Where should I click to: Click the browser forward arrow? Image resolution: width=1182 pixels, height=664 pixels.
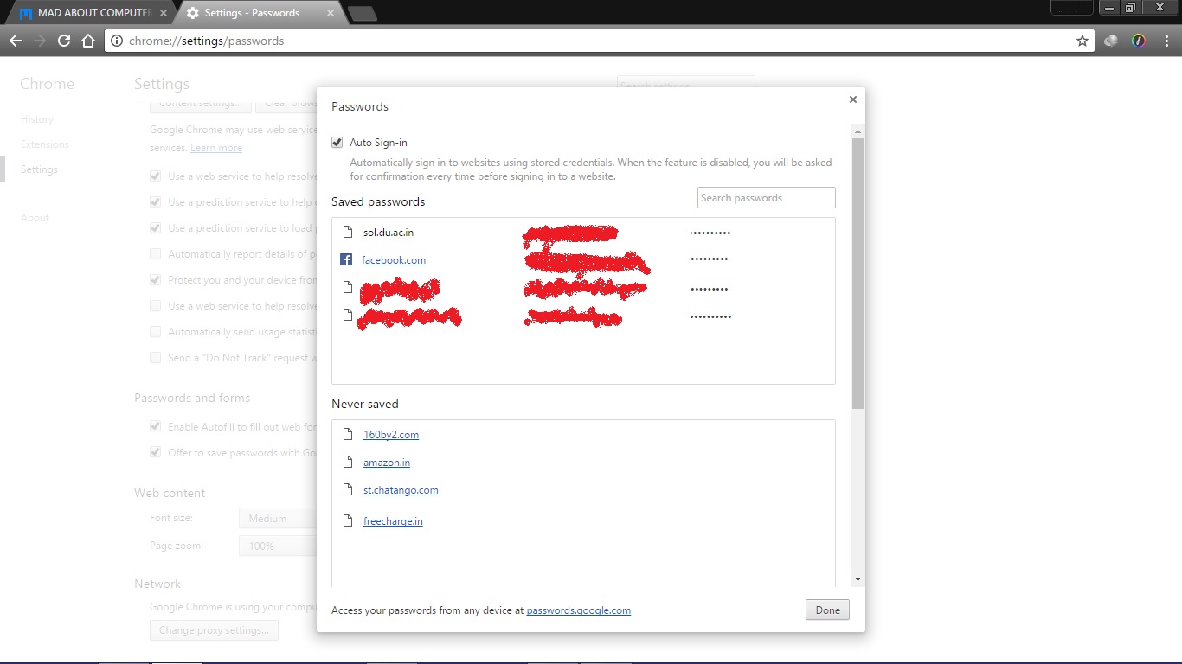(x=40, y=41)
